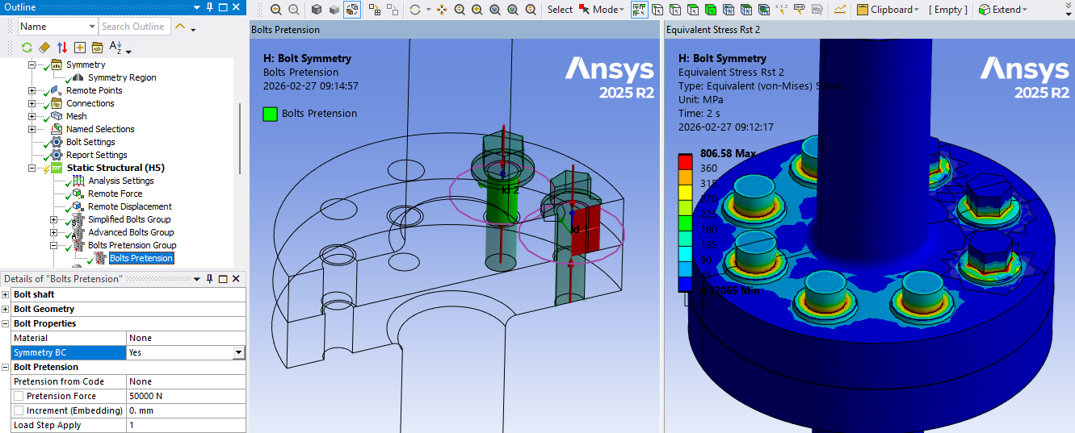Refresh the outline tree with green arrows icon
This screenshot has height=433, width=1075.
(x=27, y=47)
